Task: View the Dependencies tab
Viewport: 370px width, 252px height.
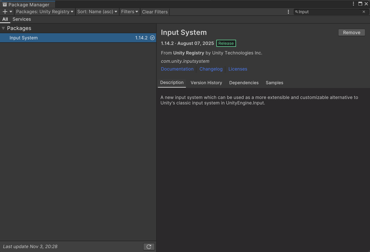Action: (244, 83)
